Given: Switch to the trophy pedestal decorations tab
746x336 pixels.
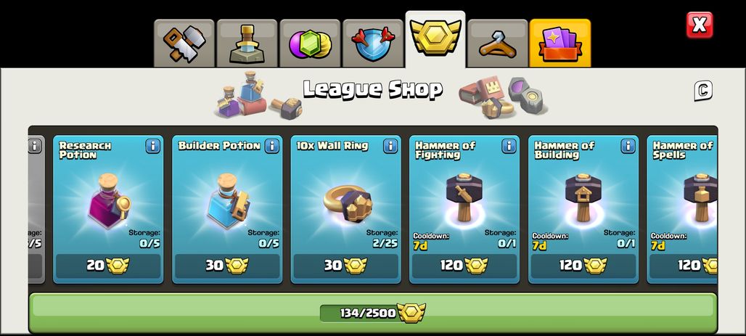Looking at the screenshot, I should coord(247,44).
